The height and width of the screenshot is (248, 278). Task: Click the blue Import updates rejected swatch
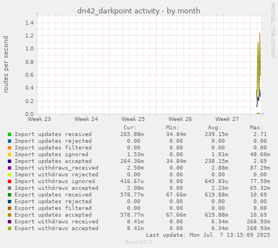[x=10, y=141]
